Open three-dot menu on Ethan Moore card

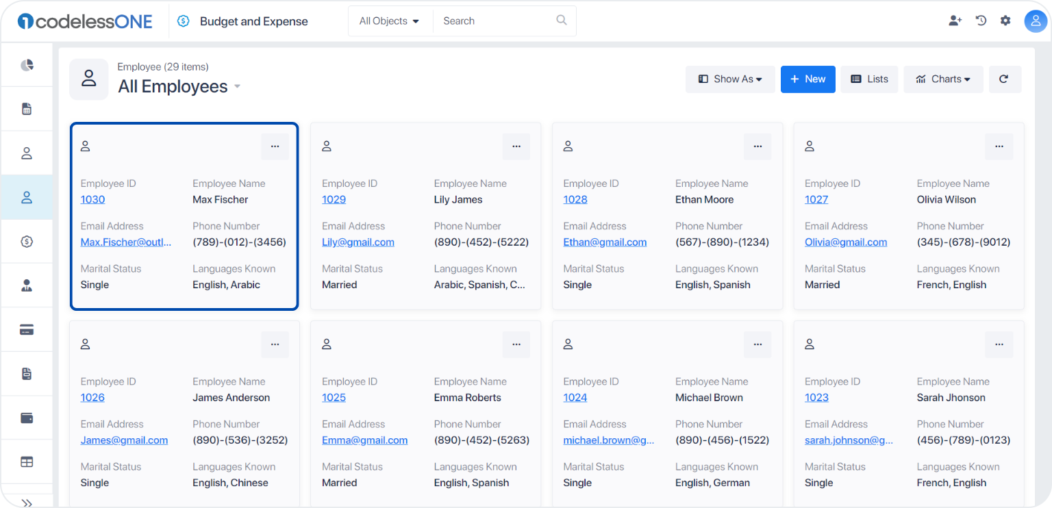(757, 147)
